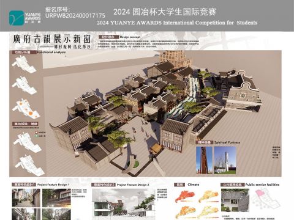This screenshot has width=294, height=220.
Task: Click the Design concept heading
Action: (130, 37)
